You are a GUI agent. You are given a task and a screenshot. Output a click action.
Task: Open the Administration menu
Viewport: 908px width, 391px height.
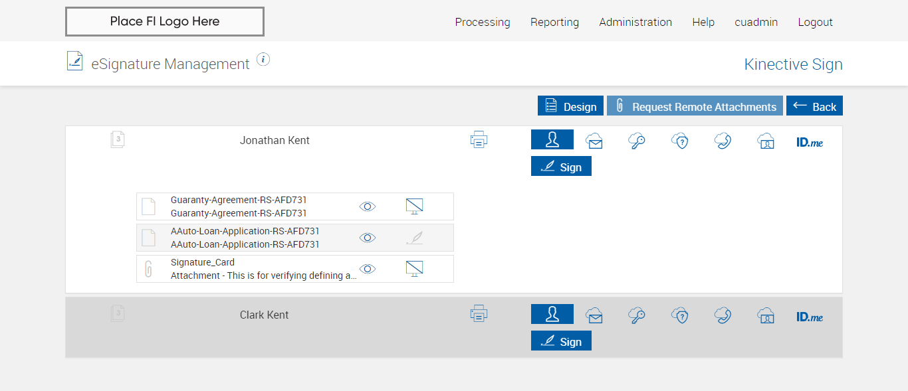tap(635, 22)
